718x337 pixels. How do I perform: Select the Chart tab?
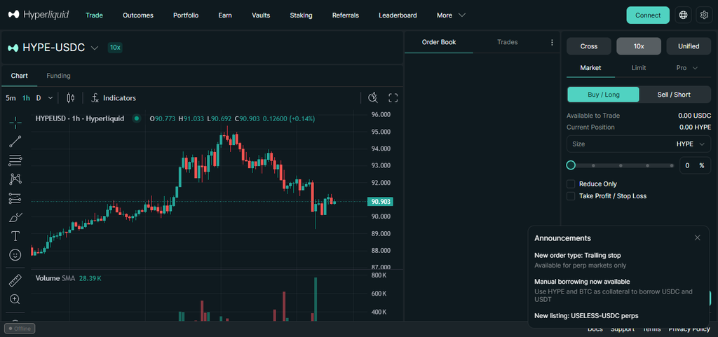point(19,76)
